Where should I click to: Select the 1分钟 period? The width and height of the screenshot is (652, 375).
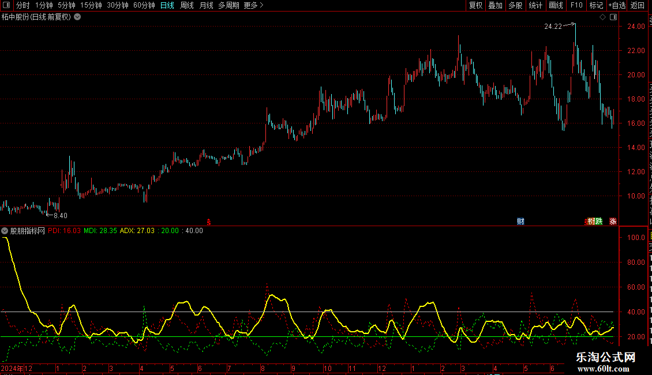(x=44, y=5)
